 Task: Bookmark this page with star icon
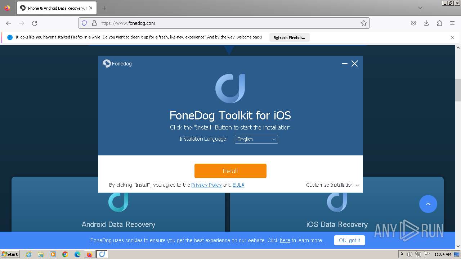[x=364, y=23]
